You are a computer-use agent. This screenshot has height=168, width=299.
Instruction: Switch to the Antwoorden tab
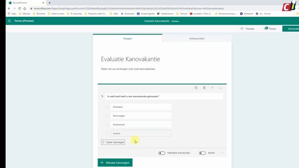(197, 38)
